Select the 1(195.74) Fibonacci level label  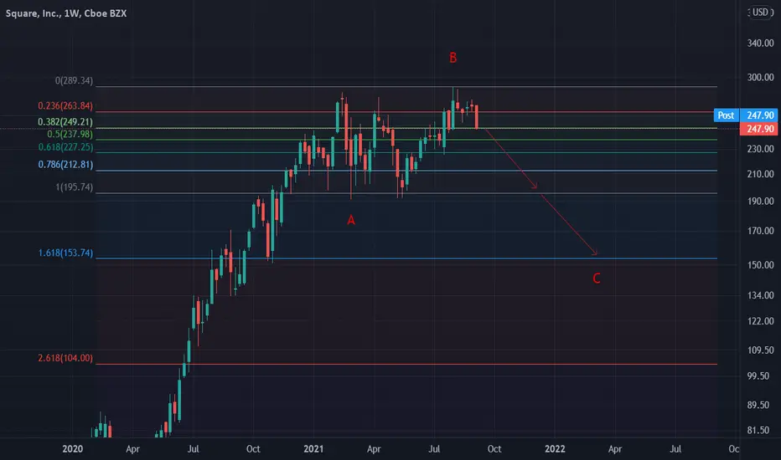click(74, 187)
